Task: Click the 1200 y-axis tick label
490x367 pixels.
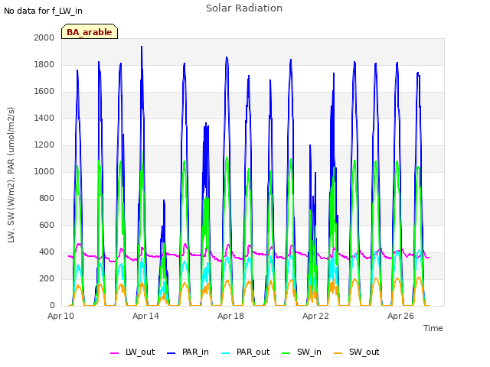Action: click(44, 145)
